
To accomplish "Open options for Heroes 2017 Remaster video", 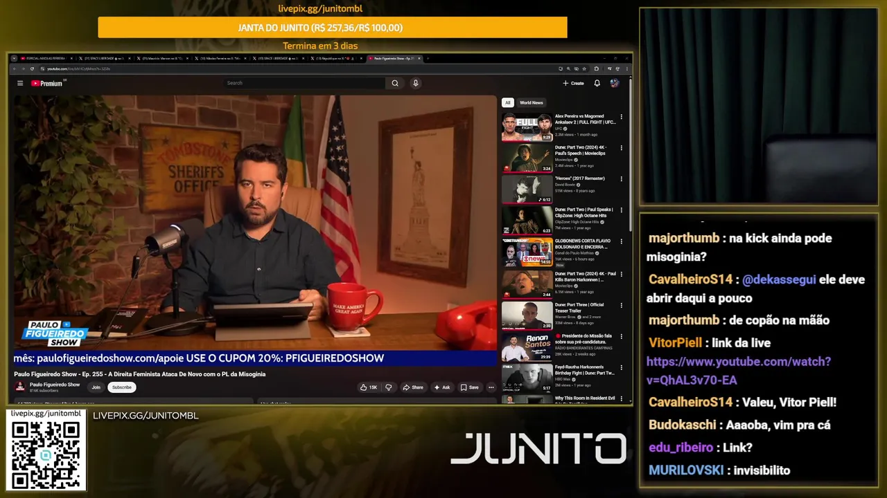I will tap(621, 179).
